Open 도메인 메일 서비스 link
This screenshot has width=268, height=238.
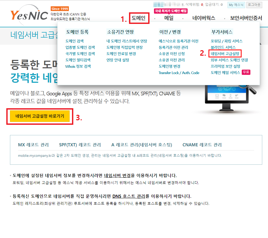tap(225, 73)
